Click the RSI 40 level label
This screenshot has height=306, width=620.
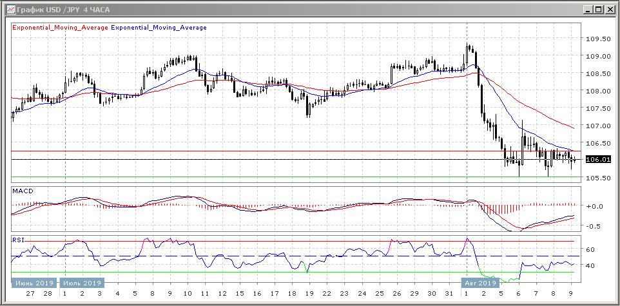point(590,265)
